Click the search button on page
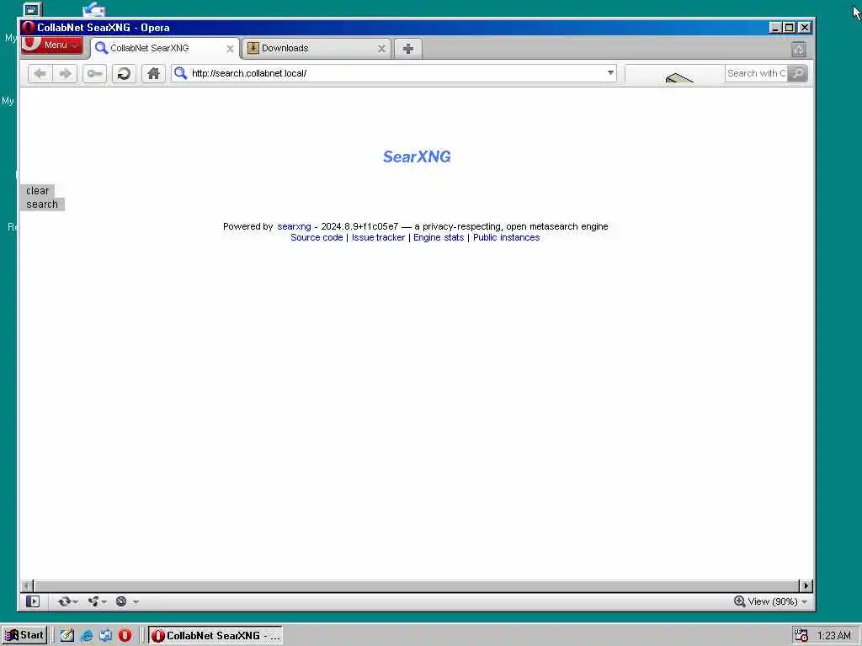Image resolution: width=862 pixels, height=646 pixels. pyautogui.click(x=42, y=204)
